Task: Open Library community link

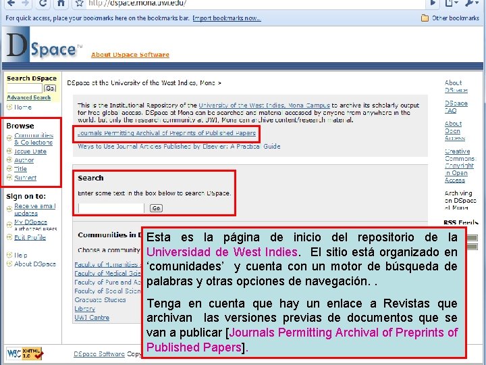Action: [x=84, y=309]
